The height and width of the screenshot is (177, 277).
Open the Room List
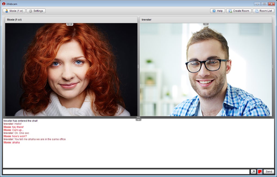click(263, 11)
